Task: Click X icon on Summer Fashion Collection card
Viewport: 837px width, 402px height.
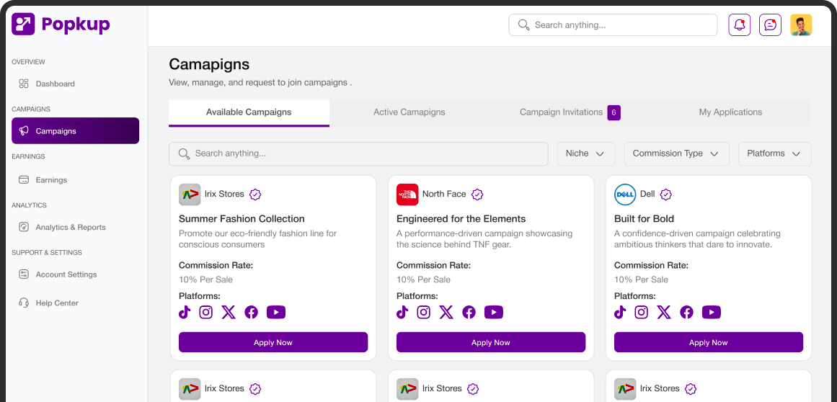Action: (229, 312)
